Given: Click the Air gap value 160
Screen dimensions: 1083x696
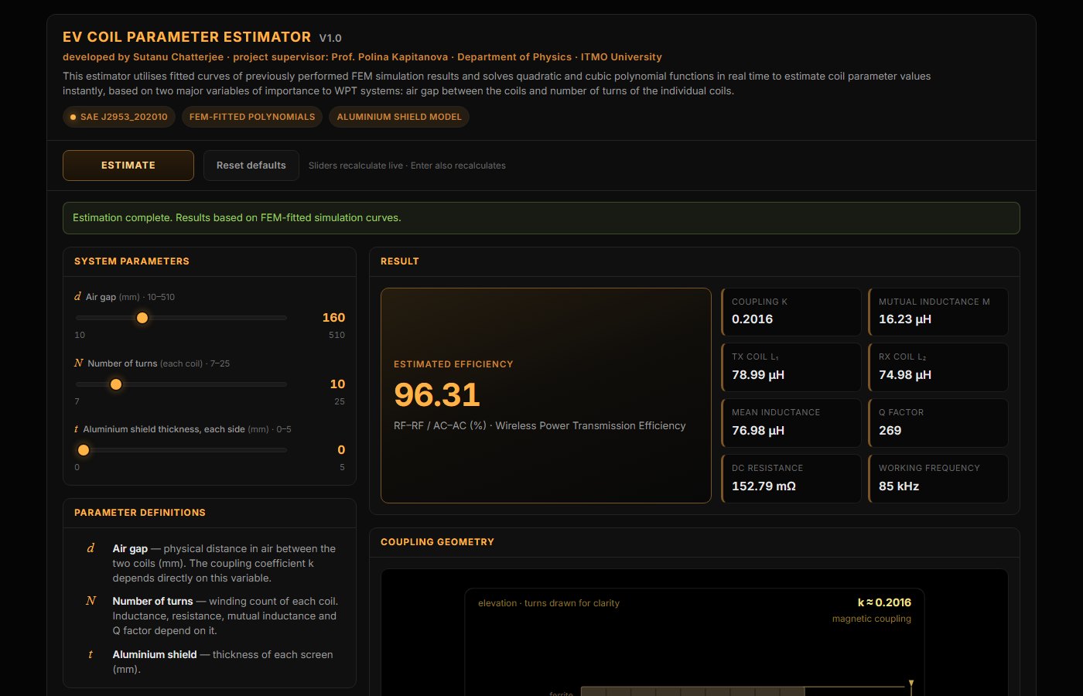Looking at the screenshot, I should [x=333, y=318].
